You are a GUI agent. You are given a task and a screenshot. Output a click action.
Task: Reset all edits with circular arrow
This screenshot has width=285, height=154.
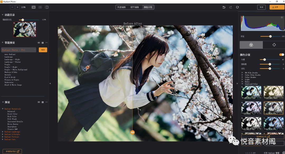tap(237, 7)
